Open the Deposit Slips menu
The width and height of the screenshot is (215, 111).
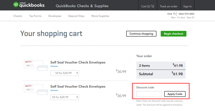click(x=76, y=16)
